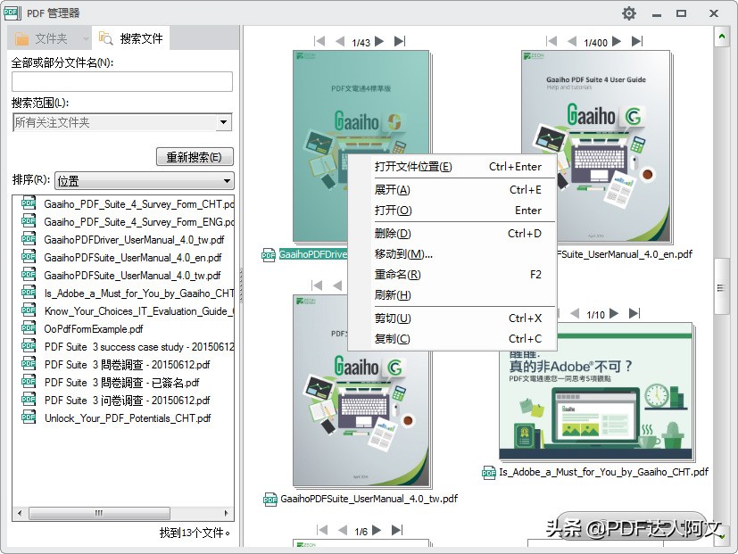Click file list horizontal scrollbar right arrow
This screenshot has height=554, width=738.
227,513
